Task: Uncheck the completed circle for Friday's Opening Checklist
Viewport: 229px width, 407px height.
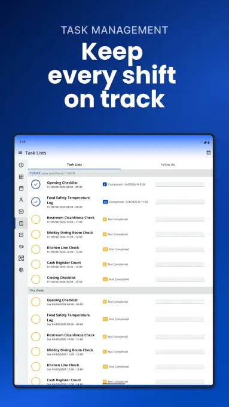Action: [x=36, y=184]
